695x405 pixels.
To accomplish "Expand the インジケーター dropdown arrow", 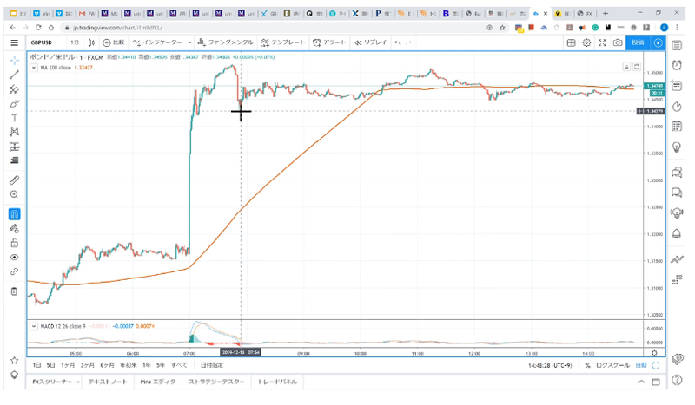I will click(x=189, y=42).
